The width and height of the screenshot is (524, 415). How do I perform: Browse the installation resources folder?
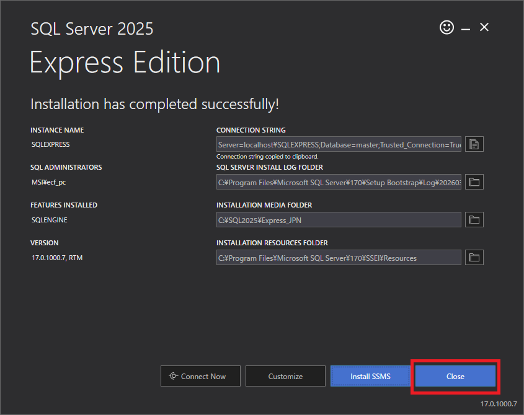click(474, 258)
